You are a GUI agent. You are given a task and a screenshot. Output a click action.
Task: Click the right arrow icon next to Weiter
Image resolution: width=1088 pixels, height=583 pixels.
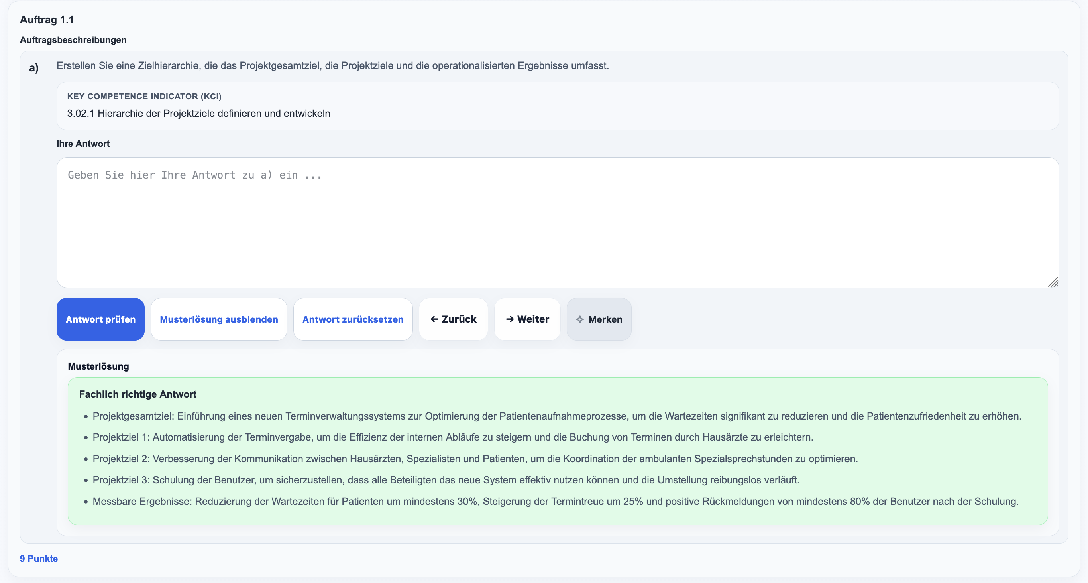(x=510, y=319)
